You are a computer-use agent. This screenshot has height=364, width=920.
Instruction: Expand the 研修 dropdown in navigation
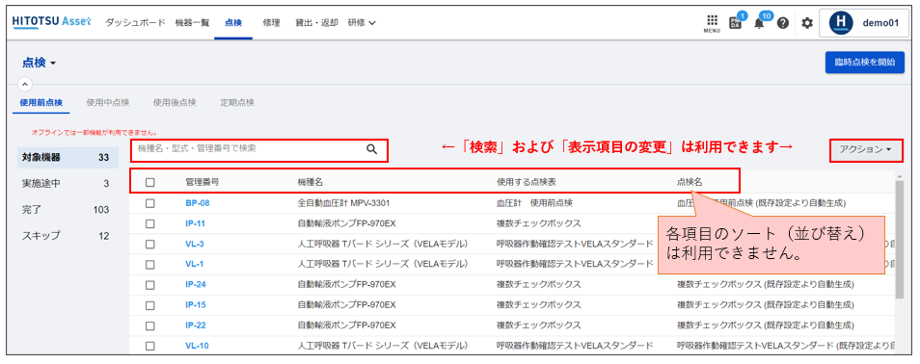pos(362,23)
